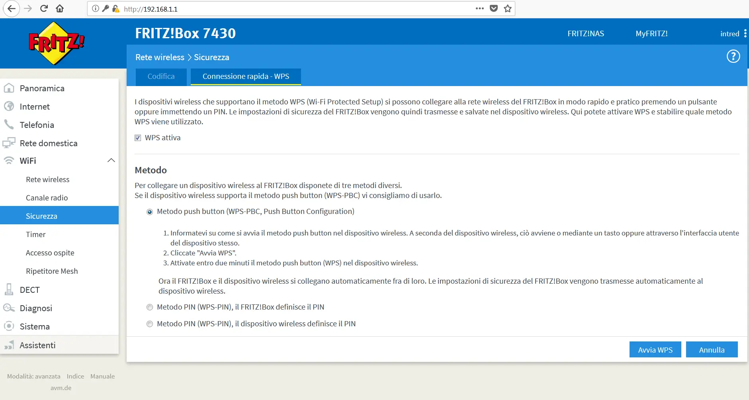Click the WiFi signal icon in sidebar
Screen dimensions: 749x400
[9, 161]
